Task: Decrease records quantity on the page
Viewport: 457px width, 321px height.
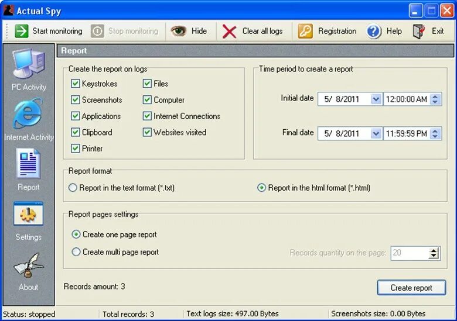Action: click(x=434, y=256)
